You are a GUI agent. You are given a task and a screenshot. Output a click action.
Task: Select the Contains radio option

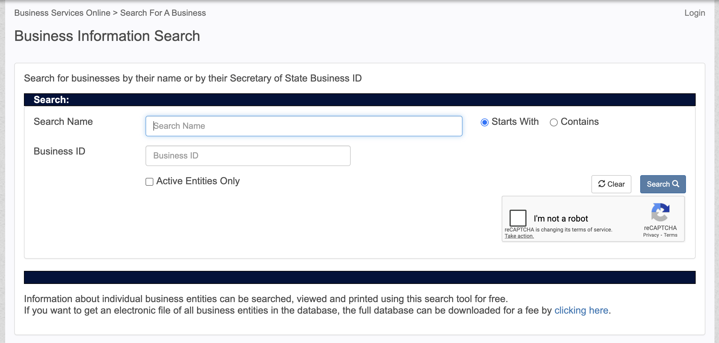[553, 122]
